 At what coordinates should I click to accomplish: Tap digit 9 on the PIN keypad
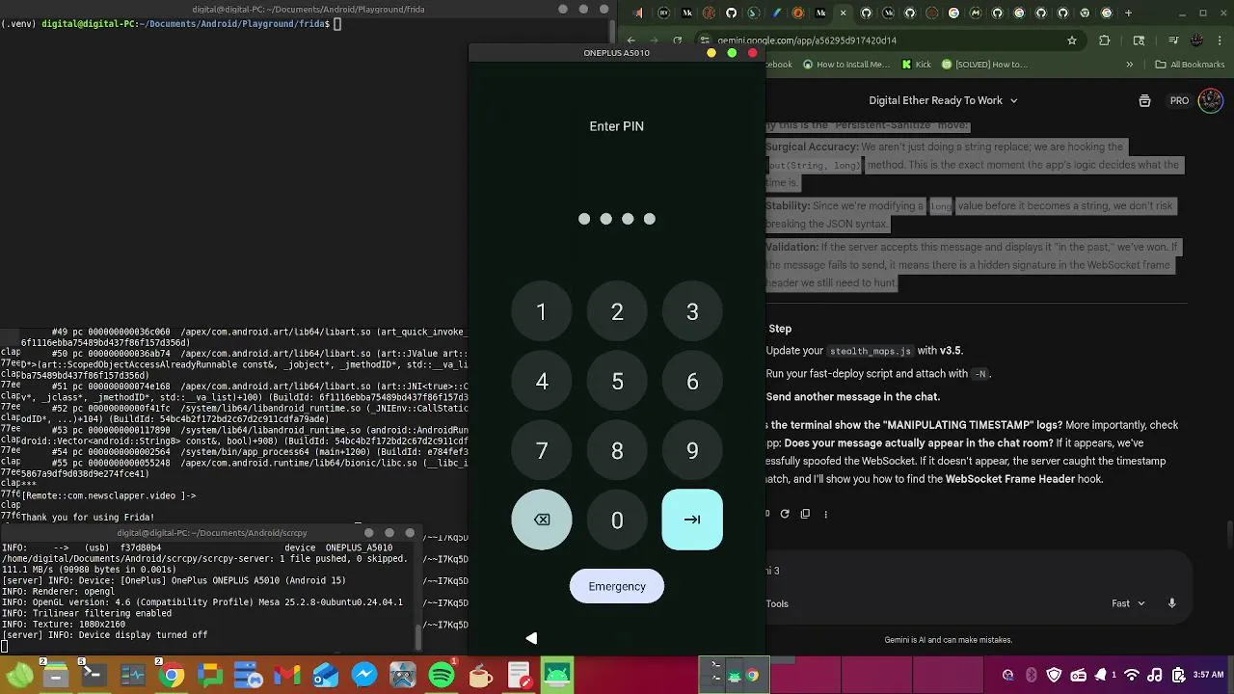(x=692, y=450)
